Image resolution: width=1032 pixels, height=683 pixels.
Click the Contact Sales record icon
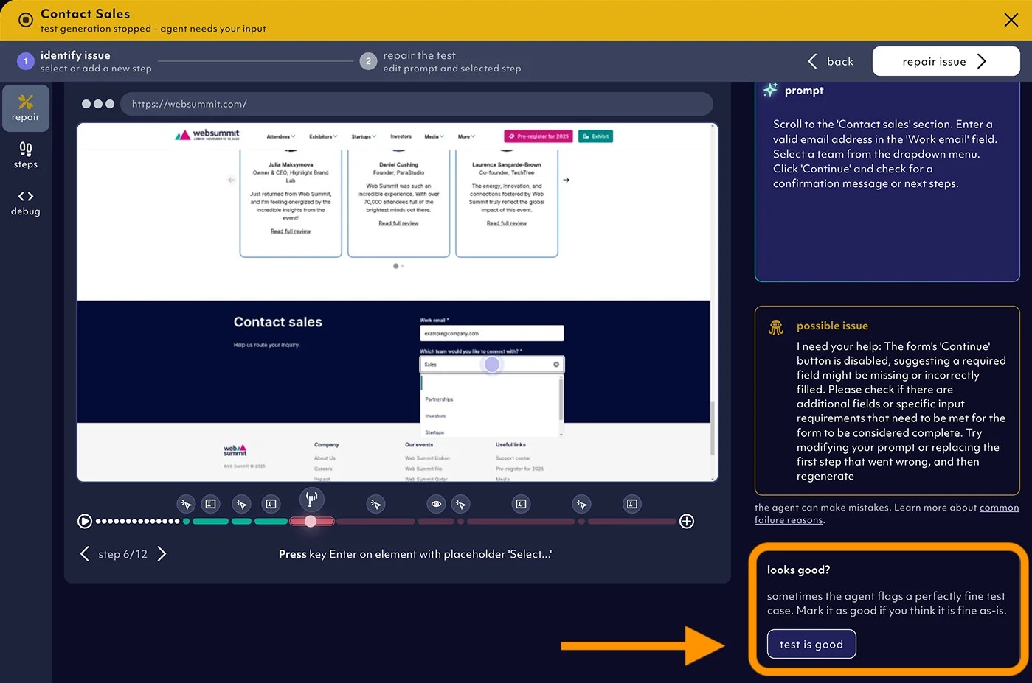click(25, 20)
